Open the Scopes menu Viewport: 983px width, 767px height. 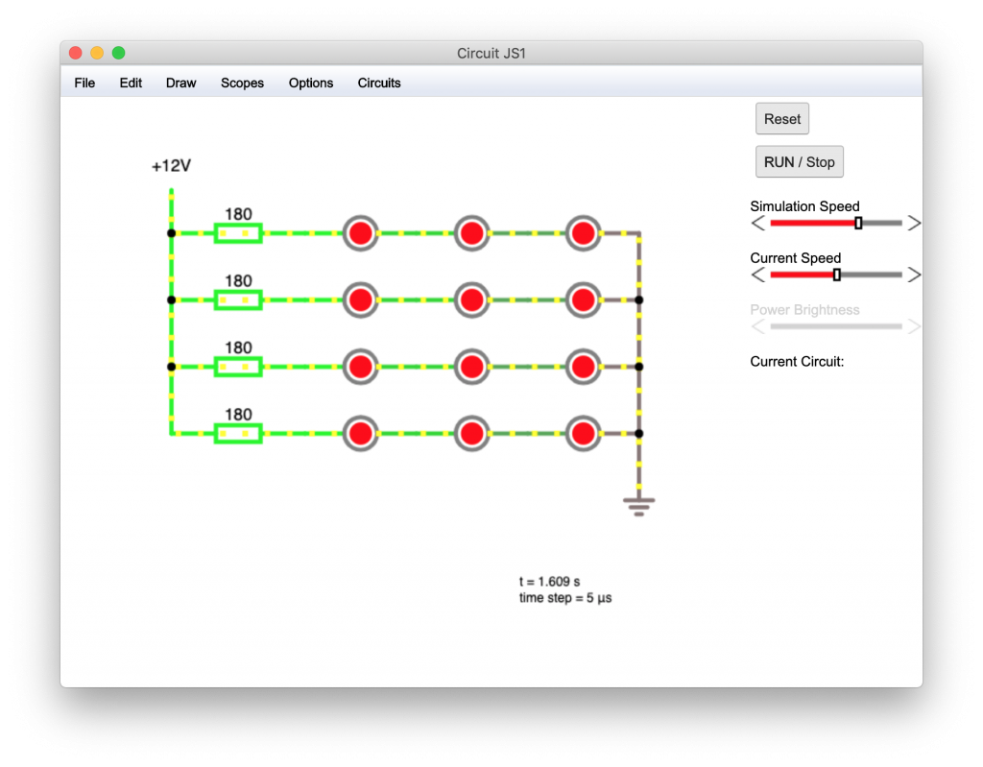(242, 83)
